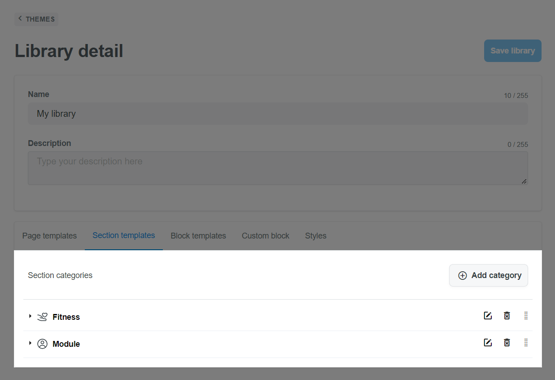Click the Section categories heading

[60, 275]
